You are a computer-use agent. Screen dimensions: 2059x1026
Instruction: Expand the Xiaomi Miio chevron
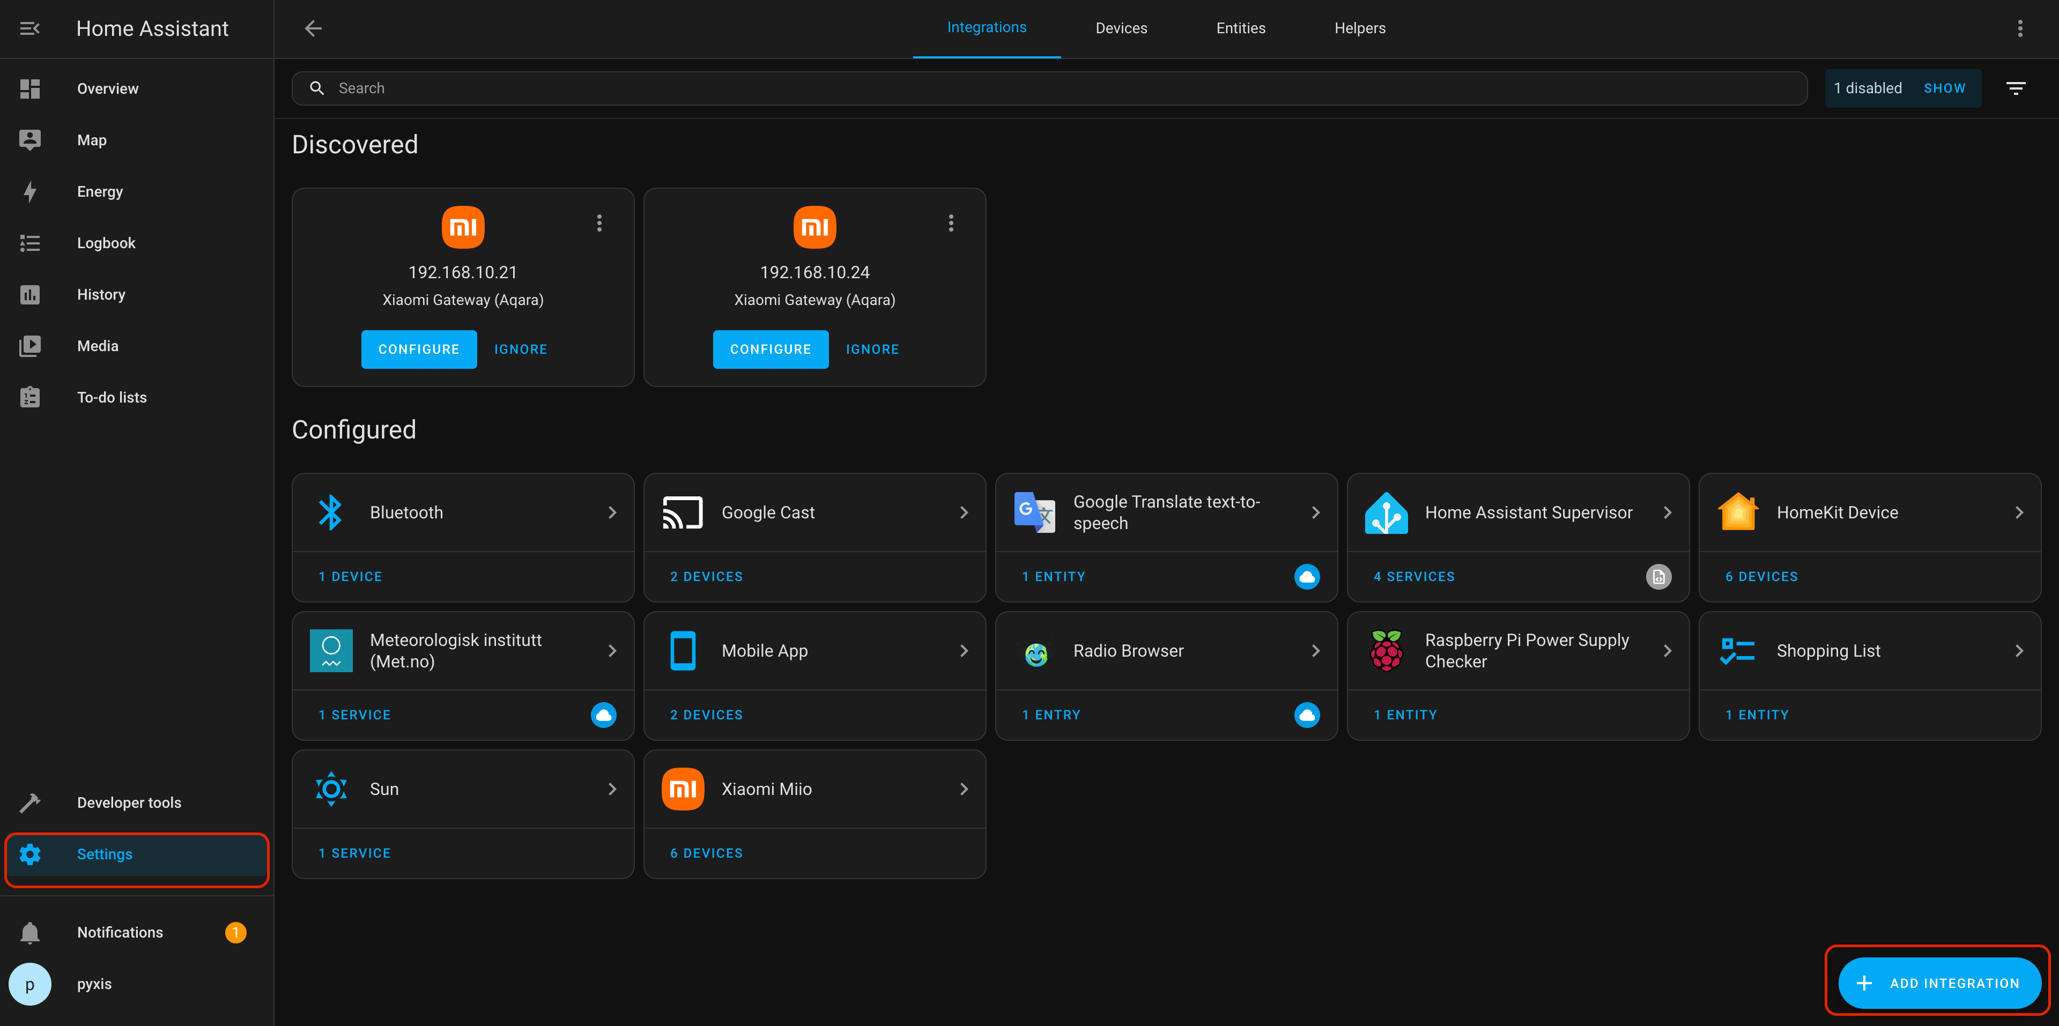(963, 789)
